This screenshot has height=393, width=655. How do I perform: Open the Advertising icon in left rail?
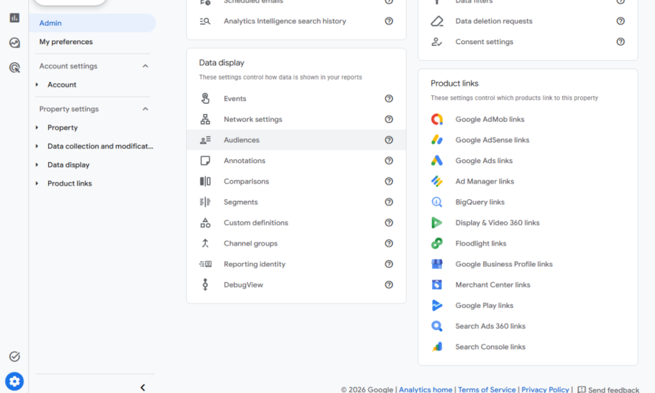15,67
